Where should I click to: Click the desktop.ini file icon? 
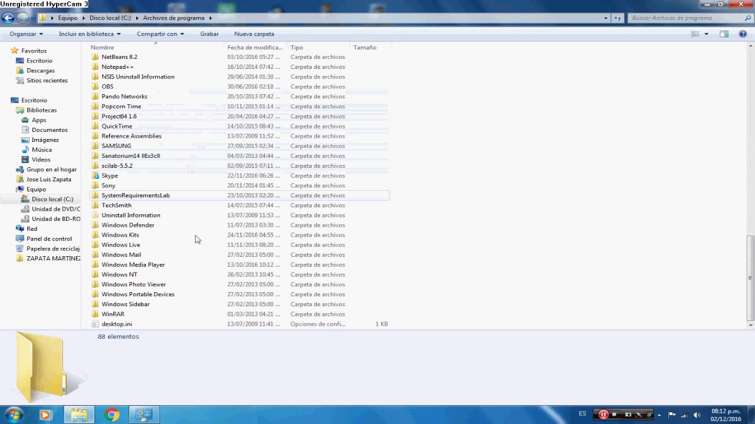pyautogui.click(x=96, y=324)
